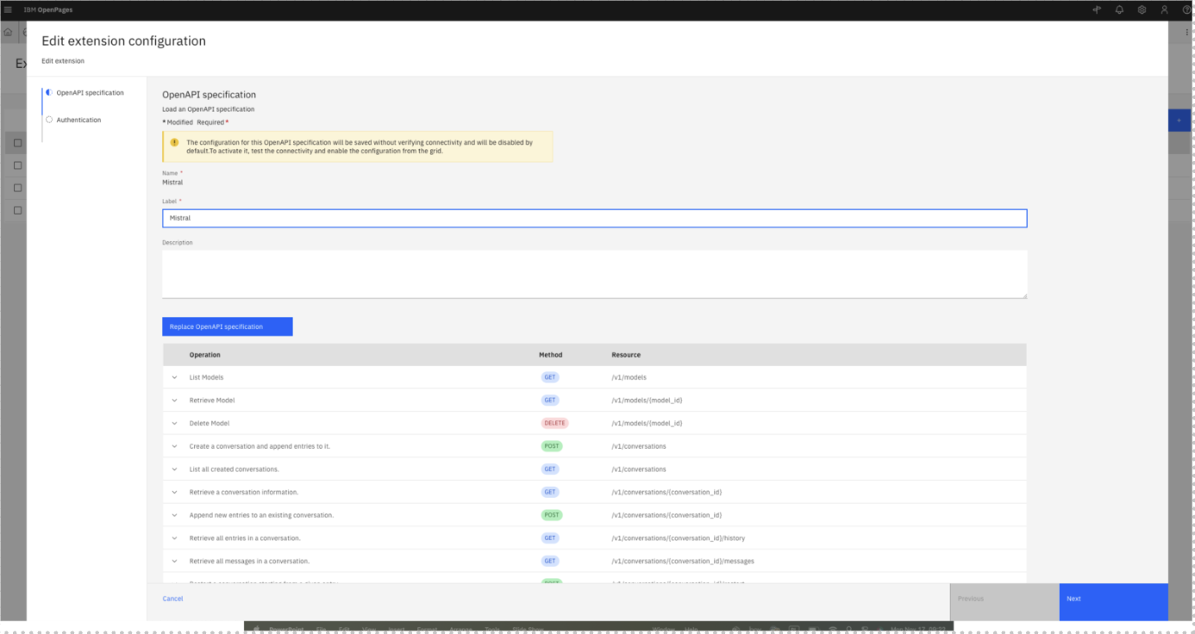Expand Retrieve all messages in a conversation row
This screenshot has height=634, width=1195.
(x=174, y=561)
